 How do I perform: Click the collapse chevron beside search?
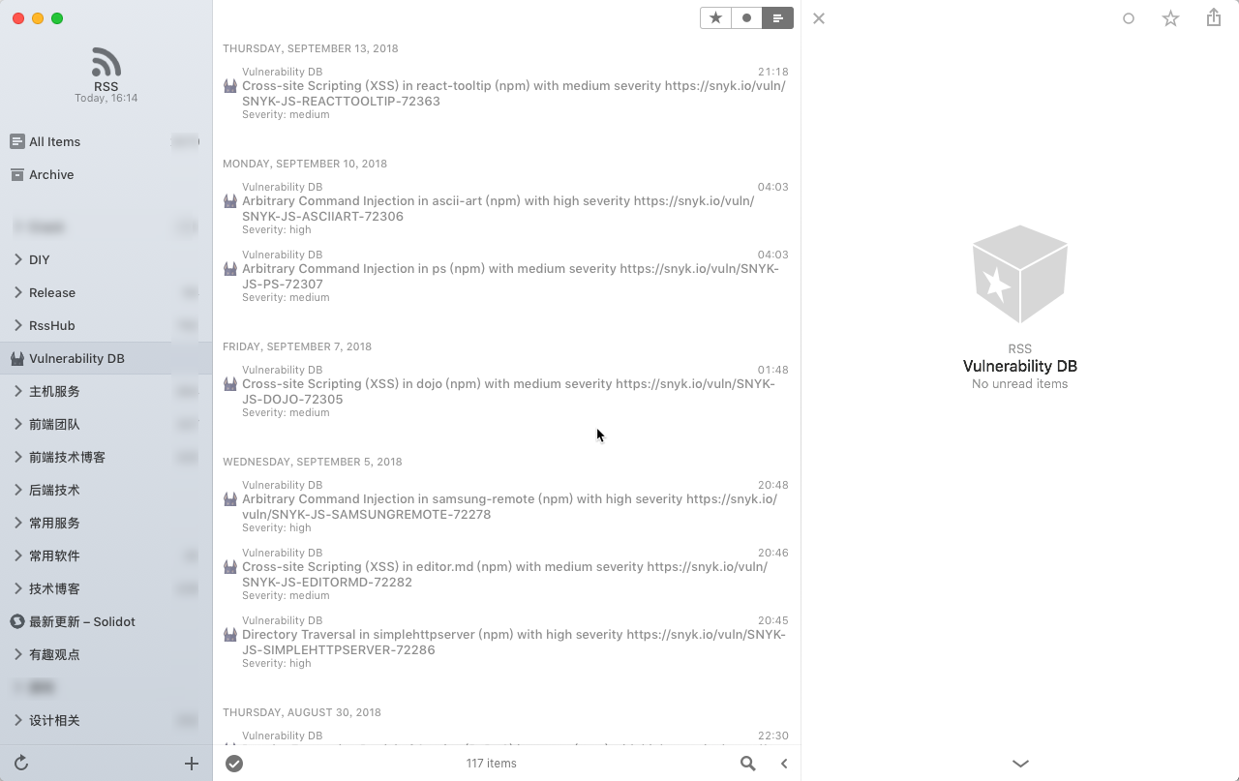[x=784, y=764]
